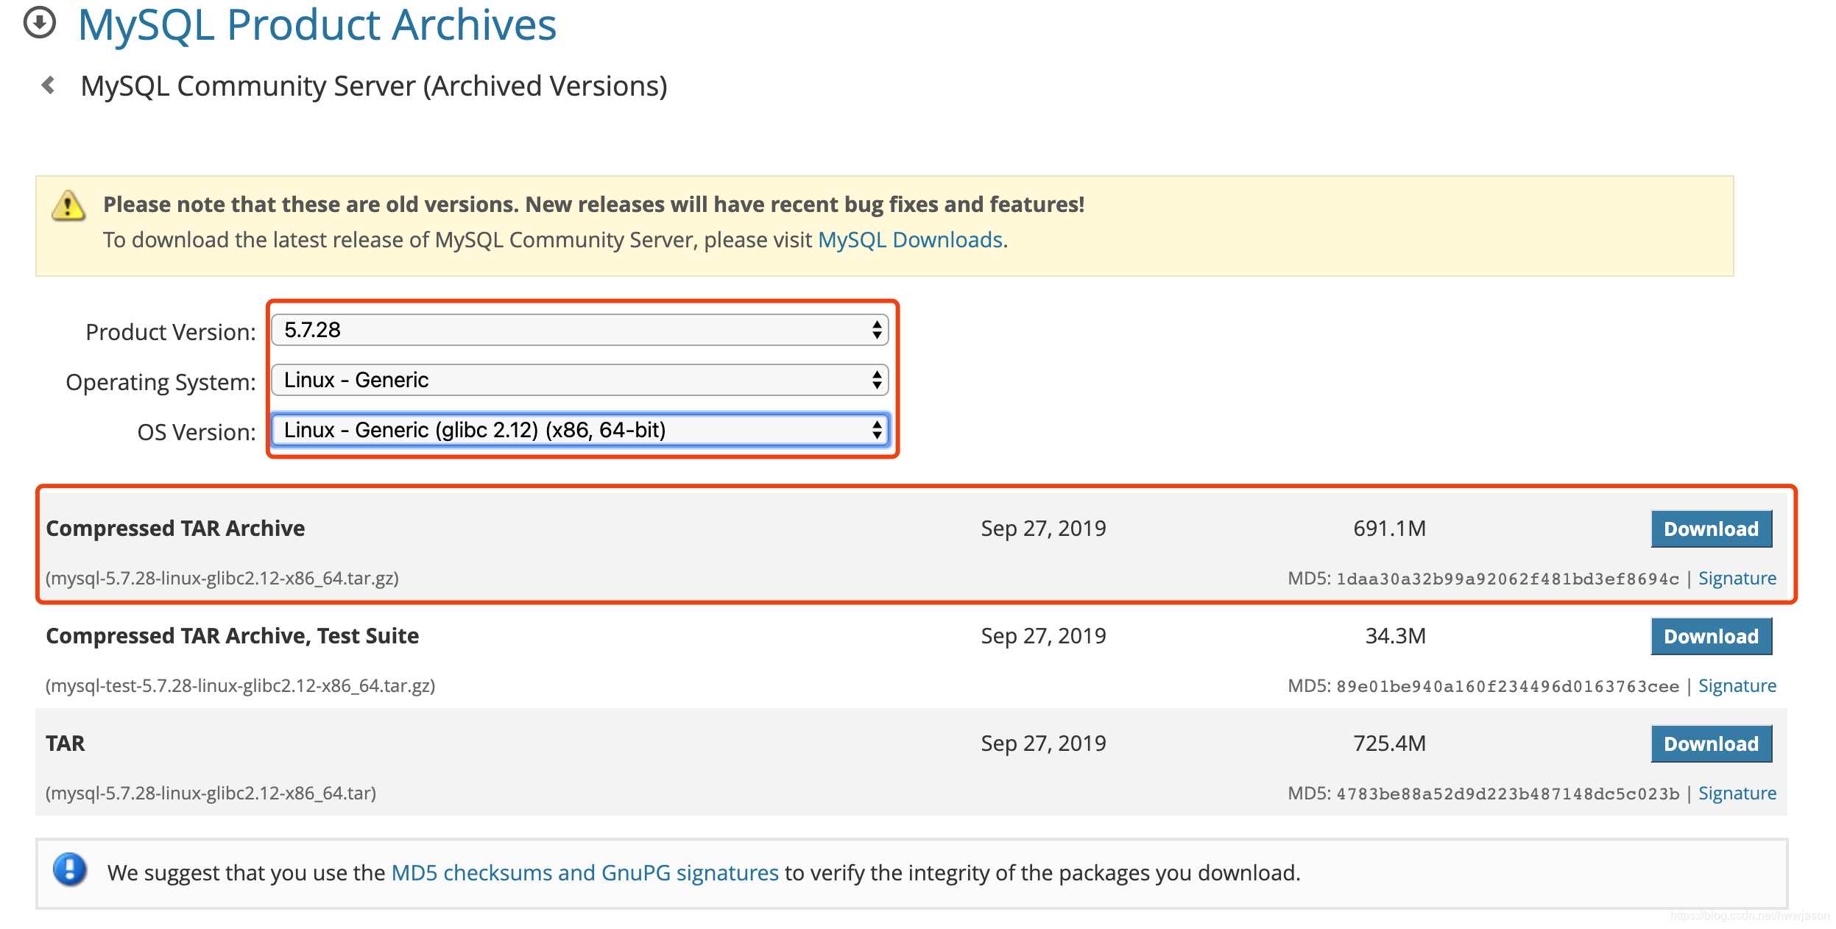The image size is (1836, 929).
Task: Open Signature link for Test Suite archive
Action: point(1737,686)
